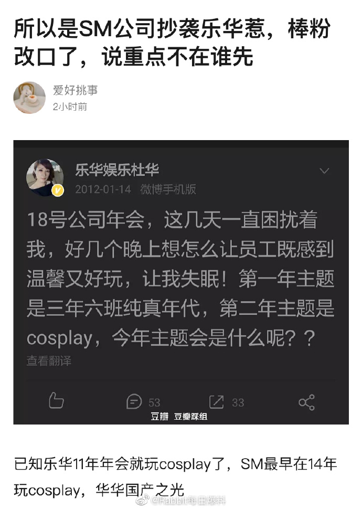Click the post headline about SM公司

click(172, 43)
